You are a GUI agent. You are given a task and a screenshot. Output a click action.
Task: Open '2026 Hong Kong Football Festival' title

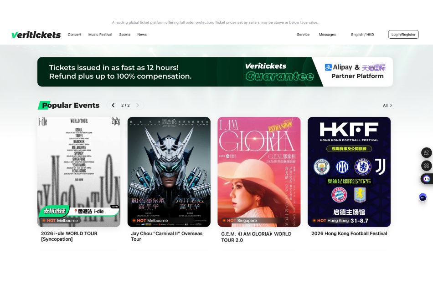(x=349, y=233)
